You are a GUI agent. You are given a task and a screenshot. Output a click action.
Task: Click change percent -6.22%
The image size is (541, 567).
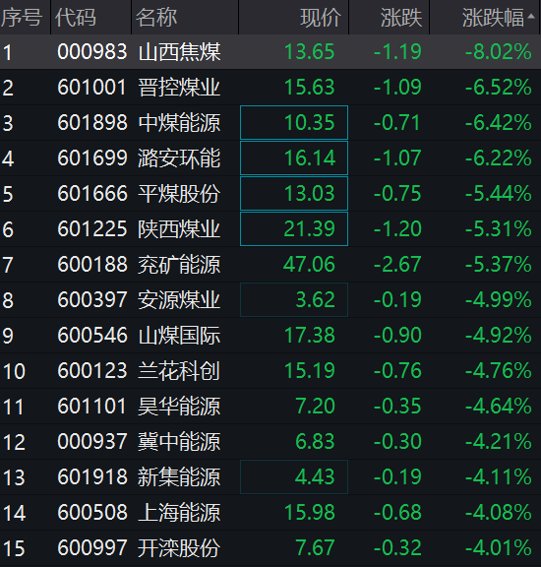pyautogui.click(x=499, y=158)
